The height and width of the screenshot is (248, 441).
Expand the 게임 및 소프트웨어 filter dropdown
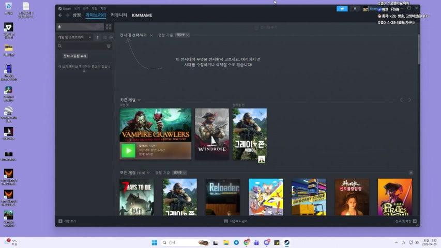[75, 37]
